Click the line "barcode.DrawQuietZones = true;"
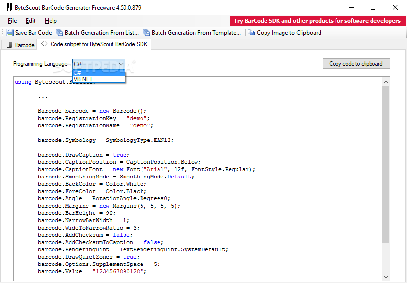Viewport: 407px width, 283px height. point(88,257)
